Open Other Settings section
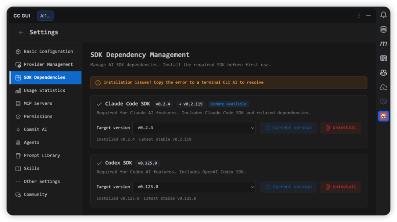 [x=46, y=182]
